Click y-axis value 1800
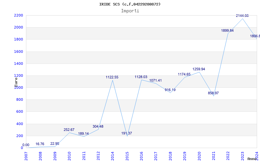 (x=19, y=40)
